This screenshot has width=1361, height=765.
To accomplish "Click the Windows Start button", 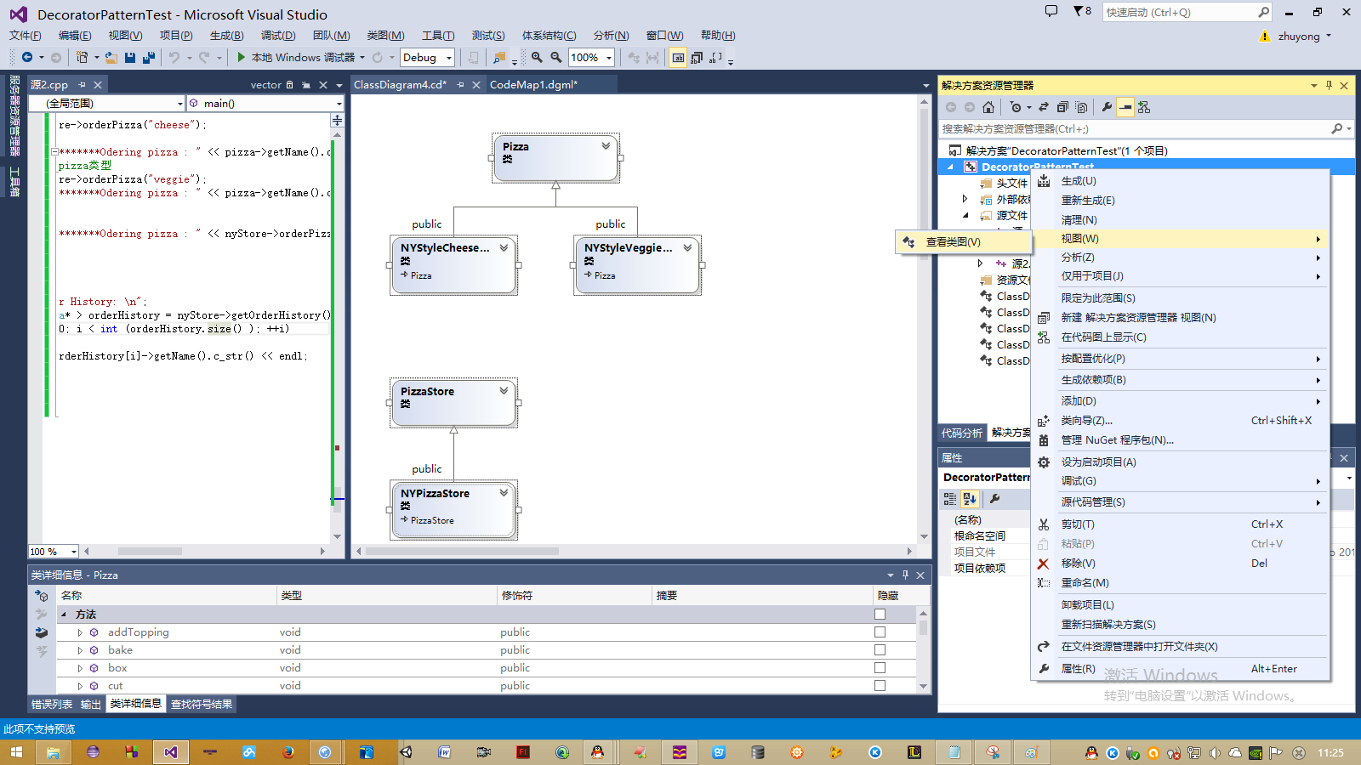I will pos(16,752).
